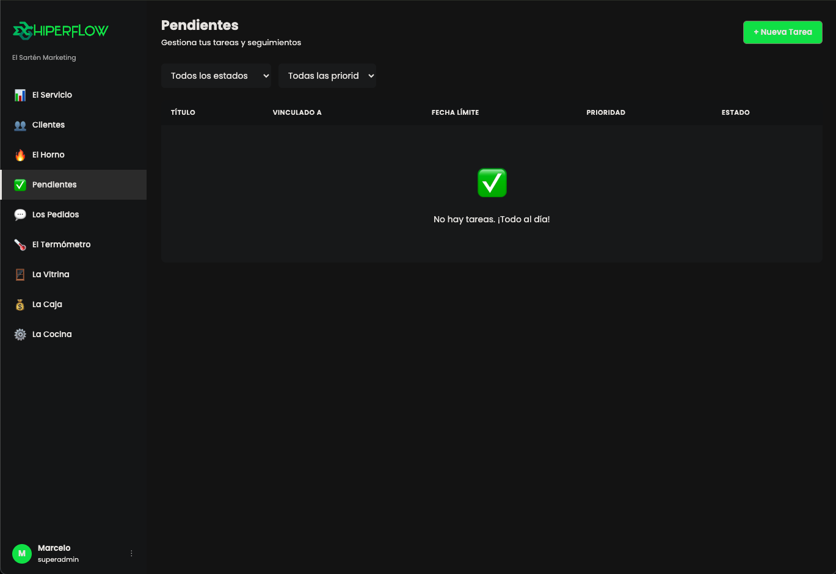836x574 pixels.
Task: Click the Pendientes green checkmark sidebar icon
Action: [x=20, y=185]
